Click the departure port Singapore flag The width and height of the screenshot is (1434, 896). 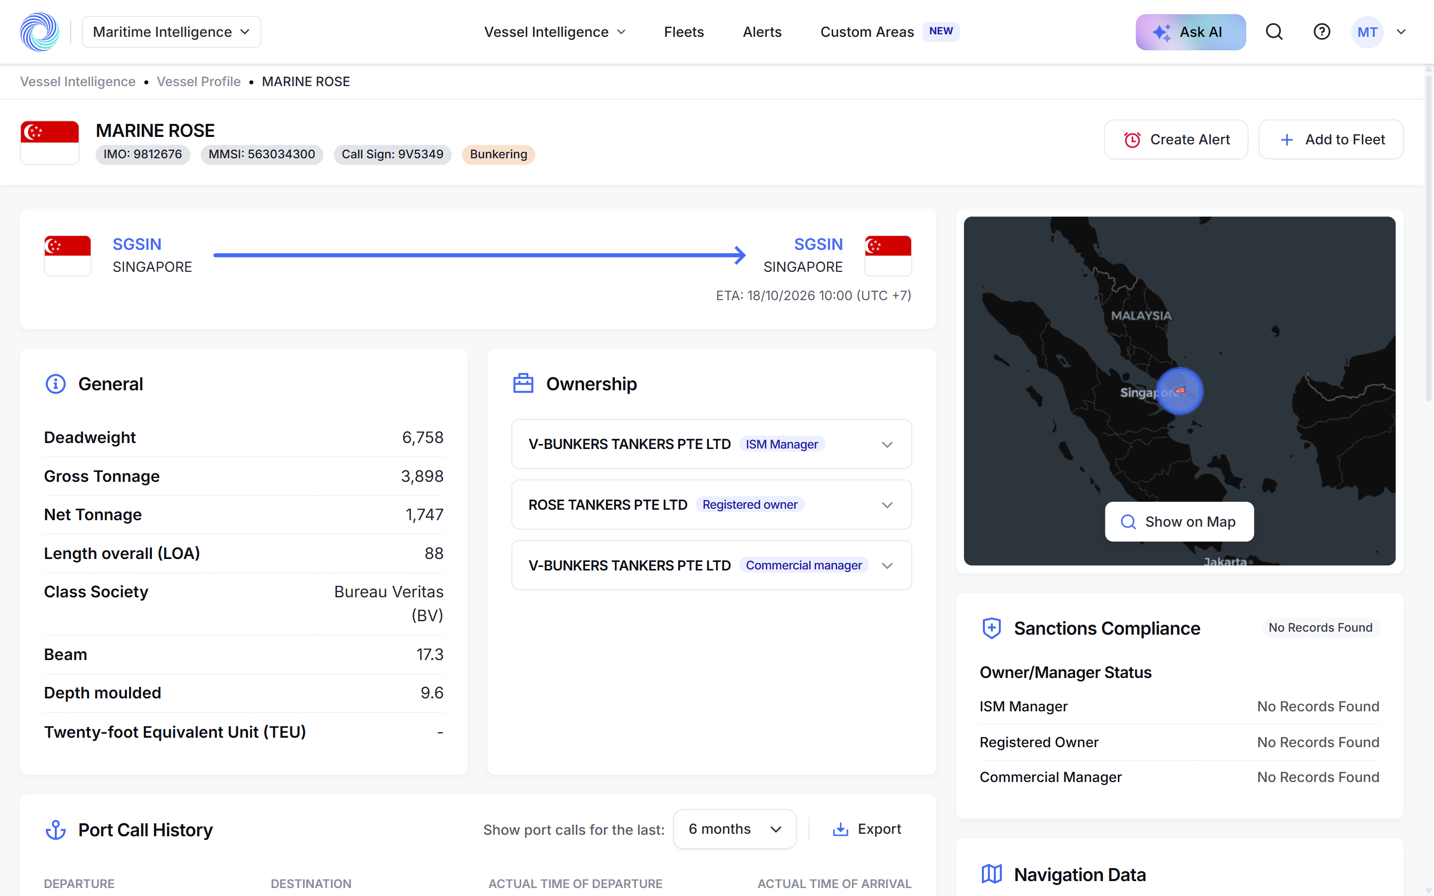coord(68,255)
